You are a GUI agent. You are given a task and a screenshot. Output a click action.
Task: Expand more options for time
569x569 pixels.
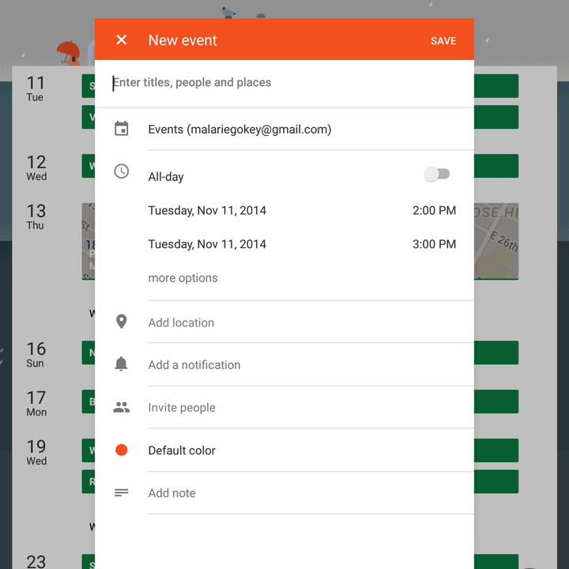[183, 278]
